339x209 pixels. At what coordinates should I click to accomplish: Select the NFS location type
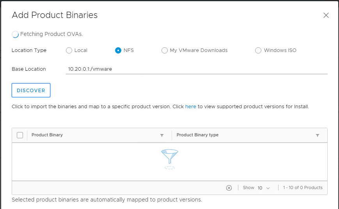118,50
